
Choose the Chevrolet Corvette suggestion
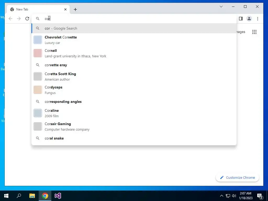coord(134,40)
